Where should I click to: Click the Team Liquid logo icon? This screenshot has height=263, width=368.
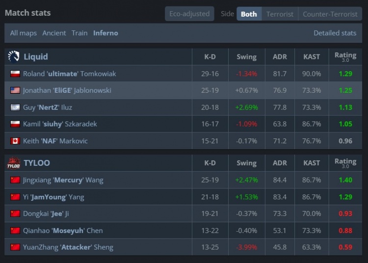13,57
